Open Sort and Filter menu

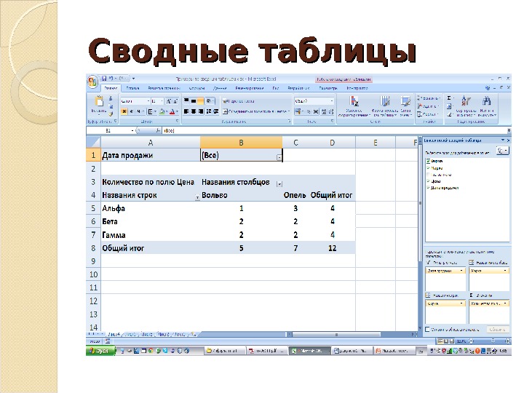466,106
